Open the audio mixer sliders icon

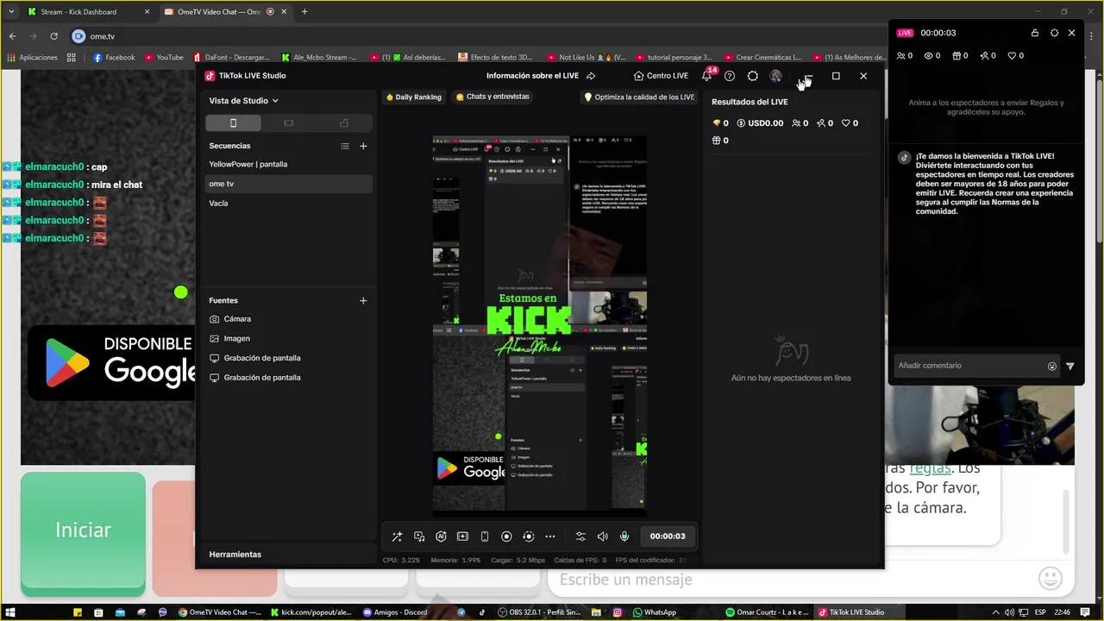[580, 536]
